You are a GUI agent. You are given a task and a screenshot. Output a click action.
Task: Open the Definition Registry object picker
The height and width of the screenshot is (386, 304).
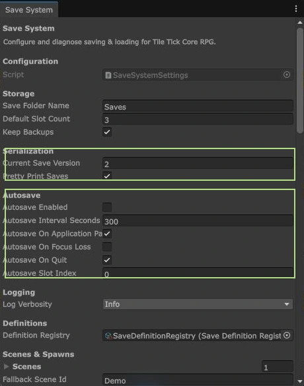[x=287, y=335]
